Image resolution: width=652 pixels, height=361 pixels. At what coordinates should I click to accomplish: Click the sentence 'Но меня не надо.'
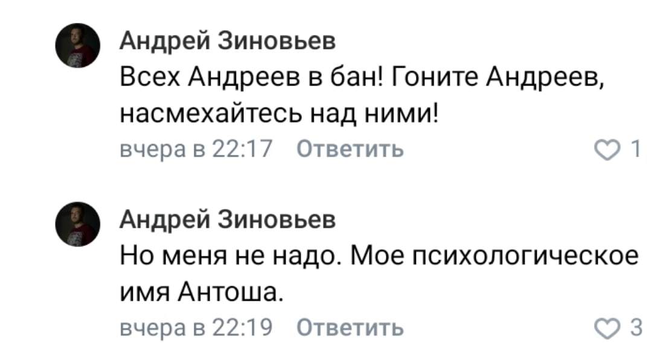[231, 257]
